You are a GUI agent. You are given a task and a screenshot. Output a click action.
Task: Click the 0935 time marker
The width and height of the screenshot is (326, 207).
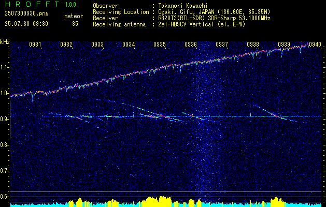(160, 45)
